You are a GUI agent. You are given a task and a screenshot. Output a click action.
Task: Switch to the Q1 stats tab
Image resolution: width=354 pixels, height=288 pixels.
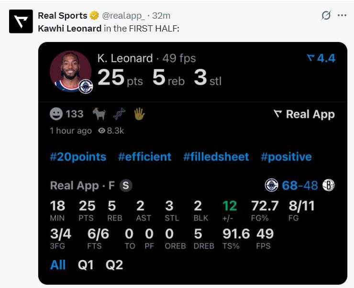86,265
